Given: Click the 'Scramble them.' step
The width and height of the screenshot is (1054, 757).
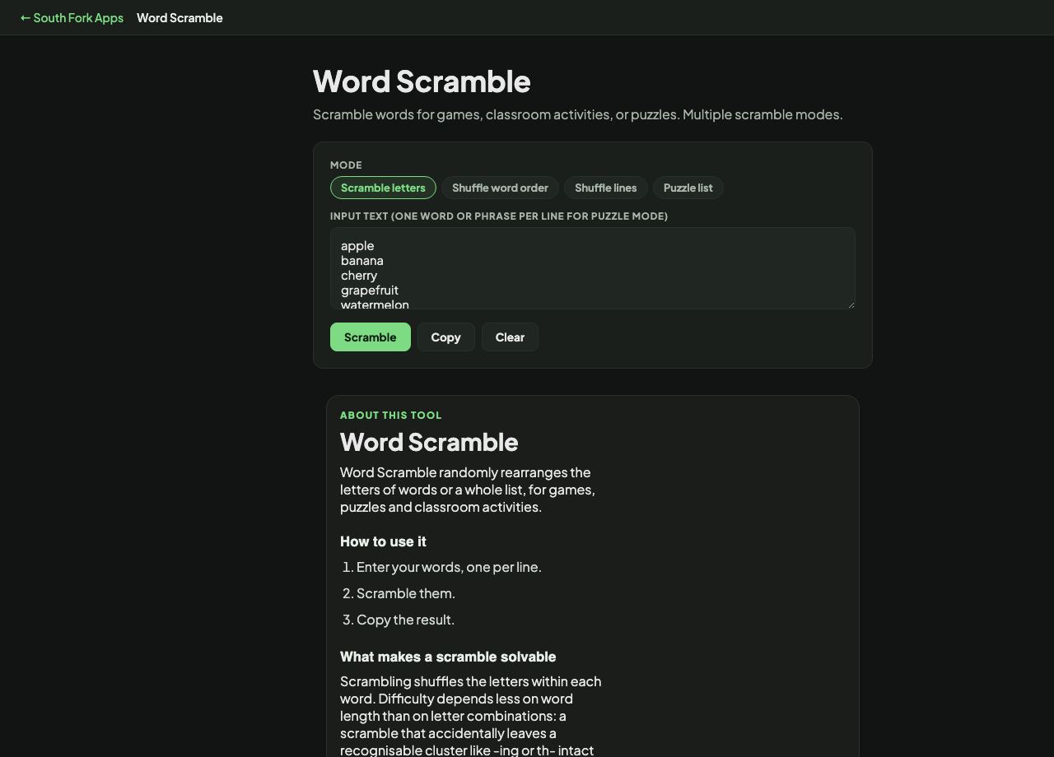Looking at the screenshot, I should (406, 593).
